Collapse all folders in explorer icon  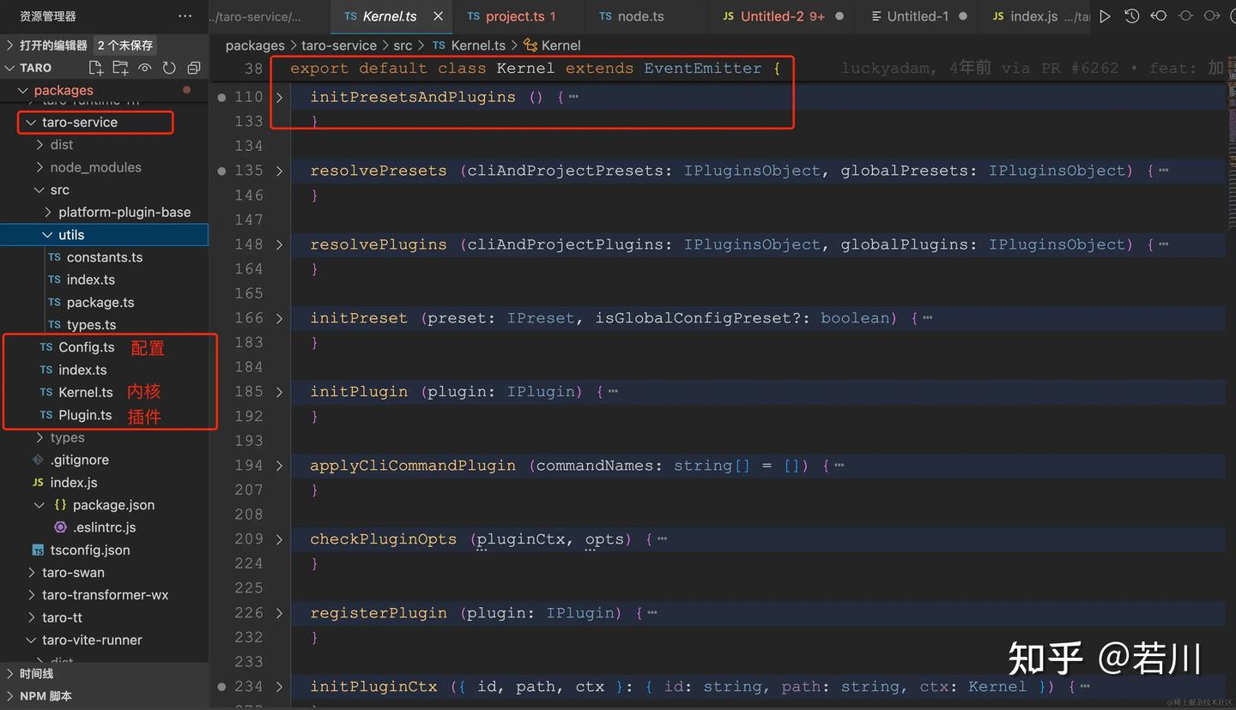pos(194,68)
